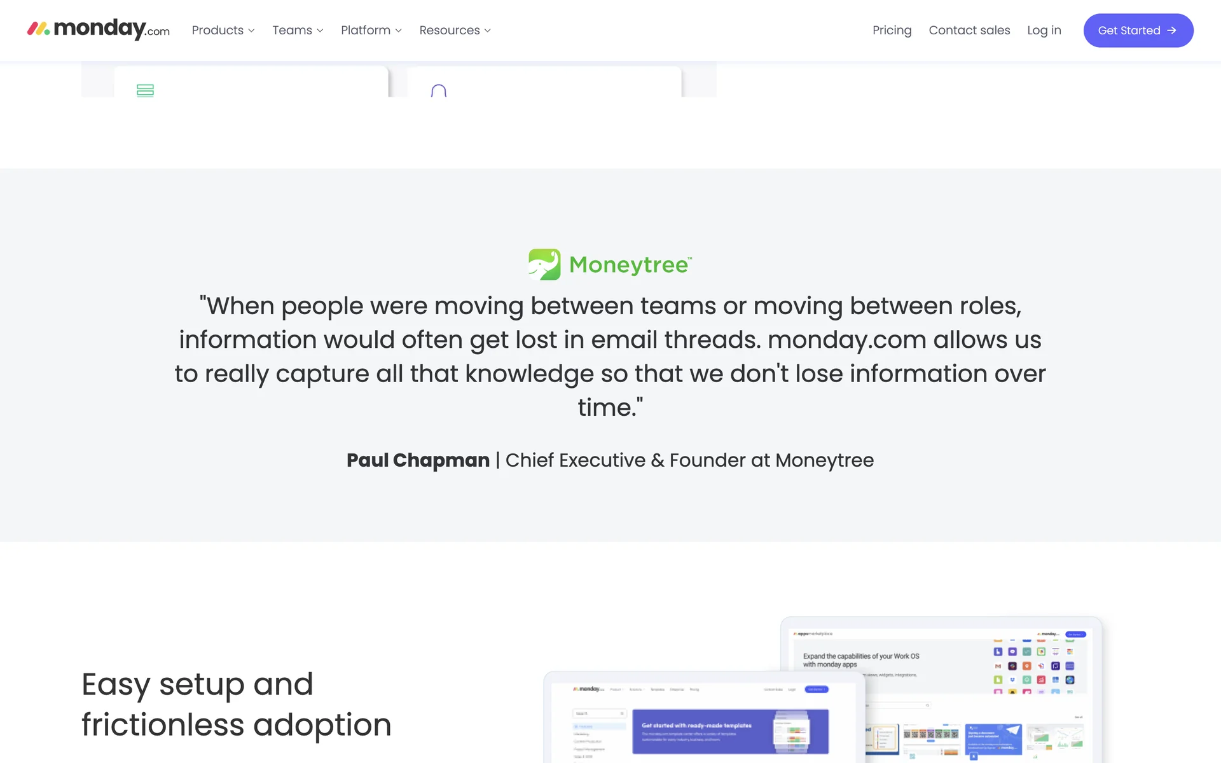Click the Moneytree green wordmark

point(630,265)
